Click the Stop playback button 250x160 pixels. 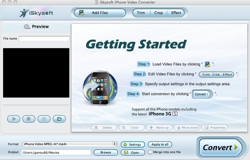[x=29, y=119]
